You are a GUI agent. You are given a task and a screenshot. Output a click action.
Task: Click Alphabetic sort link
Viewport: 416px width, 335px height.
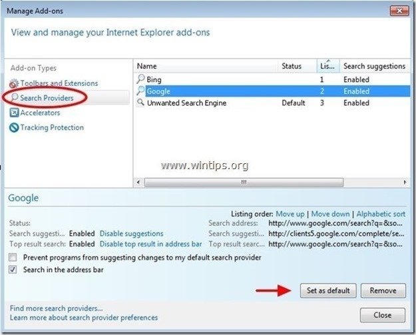pos(381,214)
